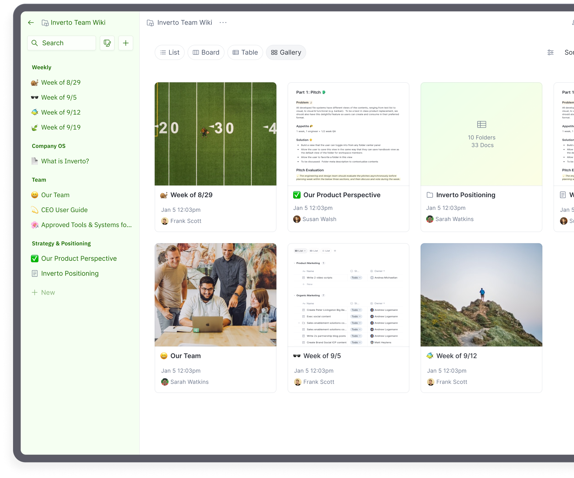Click the search magnifier icon
Image resolution: width=574 pixels, height=478 pixels.
click(35, 43)
